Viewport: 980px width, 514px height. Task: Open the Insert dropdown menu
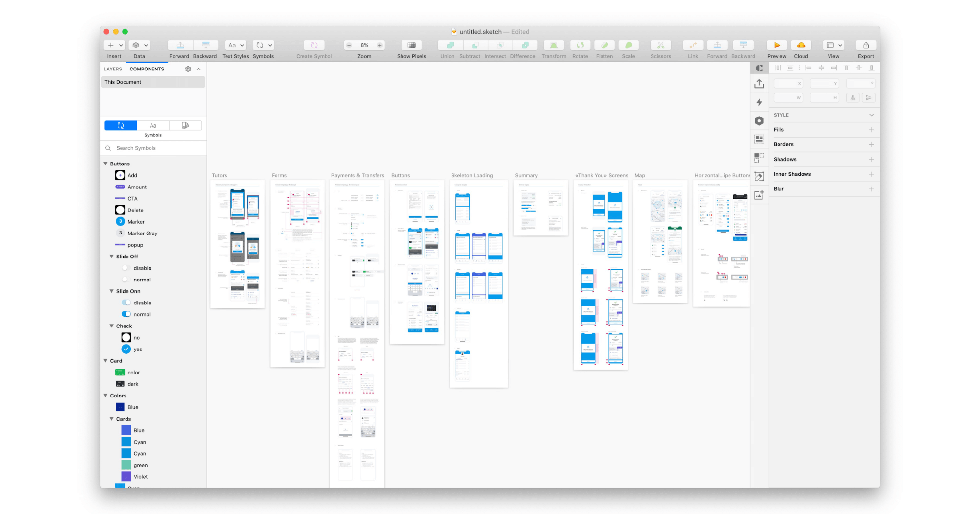(x=114, y=45)
